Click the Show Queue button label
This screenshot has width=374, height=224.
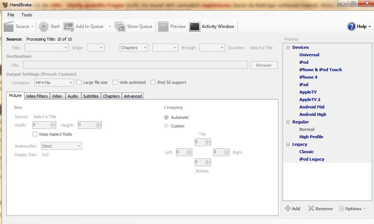139,26
